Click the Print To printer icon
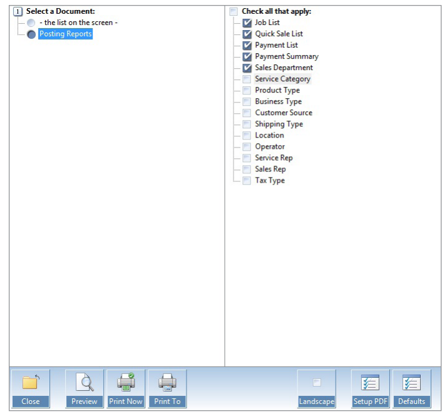This screenshot has width=447, height=414. (x=167, y=382)
